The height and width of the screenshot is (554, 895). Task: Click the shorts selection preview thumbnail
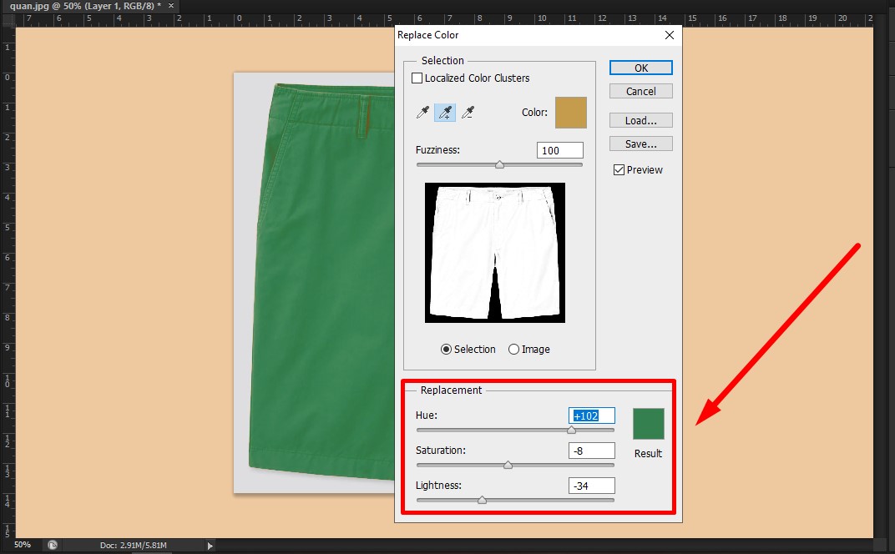pyautogui.click(x=494, y=252)
